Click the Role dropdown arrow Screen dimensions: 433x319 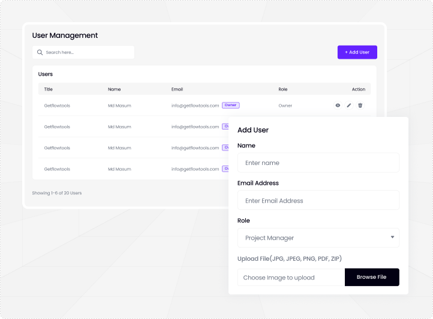392,237
